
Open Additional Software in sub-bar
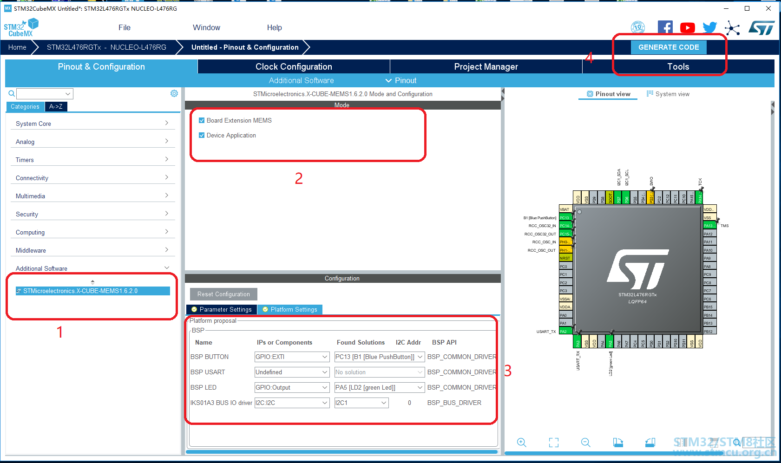[301, 80]
